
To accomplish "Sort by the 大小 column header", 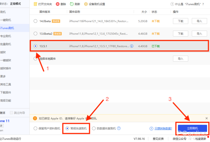I will [144, 12].
